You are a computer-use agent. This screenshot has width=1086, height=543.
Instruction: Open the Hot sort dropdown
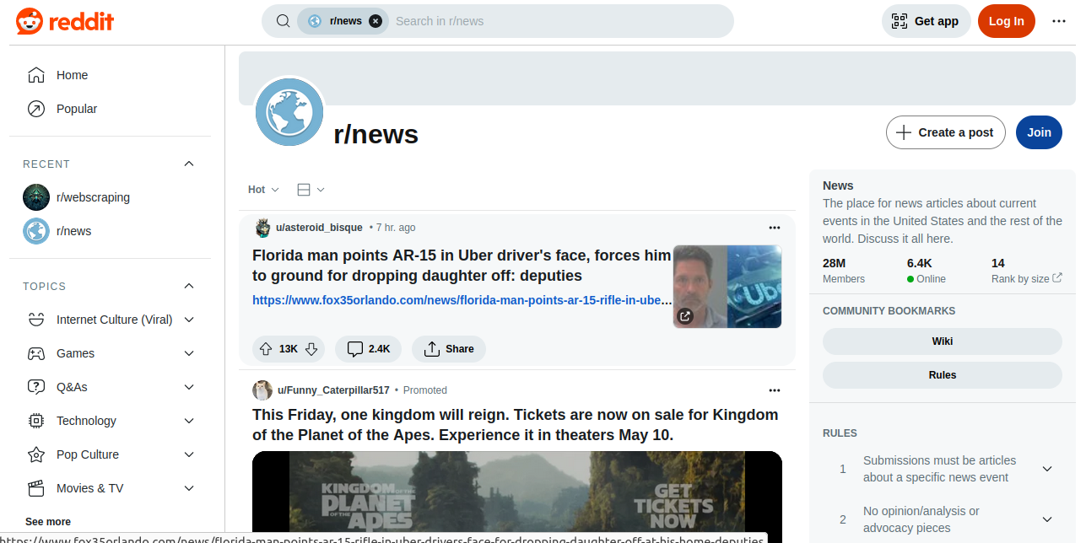coord(263,190)
